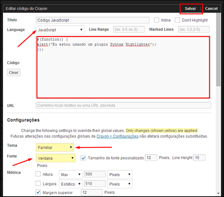224x197 pixels.
Task: Click inside the Código text area
Action: tap(123, 67)
